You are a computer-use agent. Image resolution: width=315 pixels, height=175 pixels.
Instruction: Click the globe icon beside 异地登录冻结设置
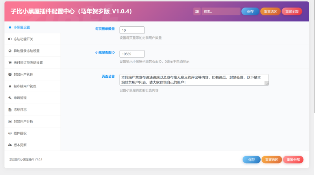[x=10, y=51]
